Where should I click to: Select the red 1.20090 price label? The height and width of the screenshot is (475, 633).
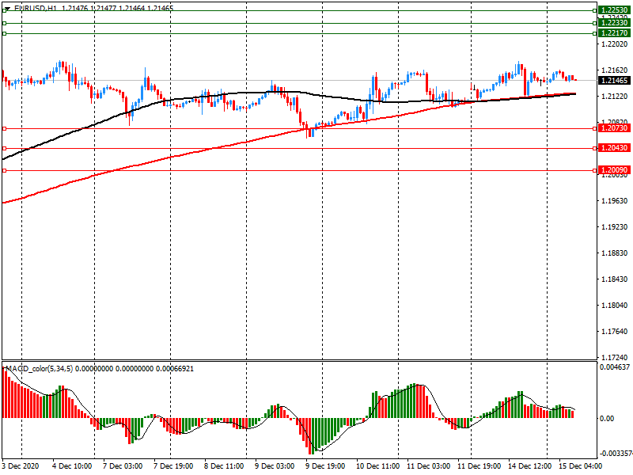tap(614, 170)
